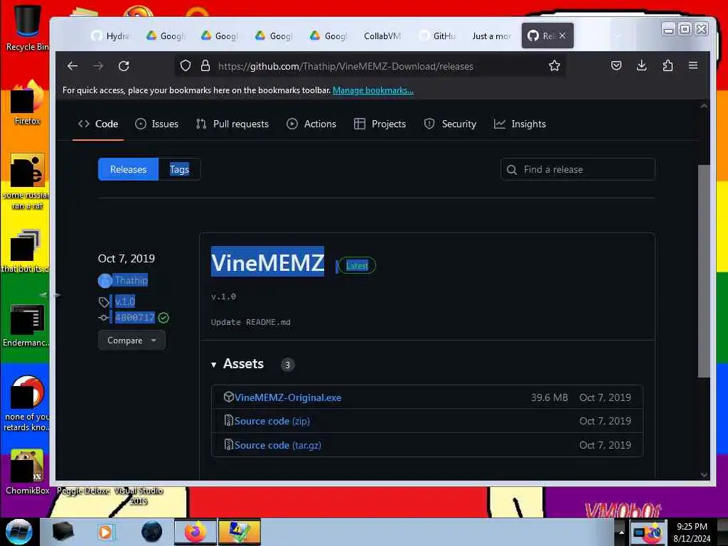Click the scroll down arrow of the page
Screen dimensions: 728x546
pyautogui.click(x=704, y=474)
